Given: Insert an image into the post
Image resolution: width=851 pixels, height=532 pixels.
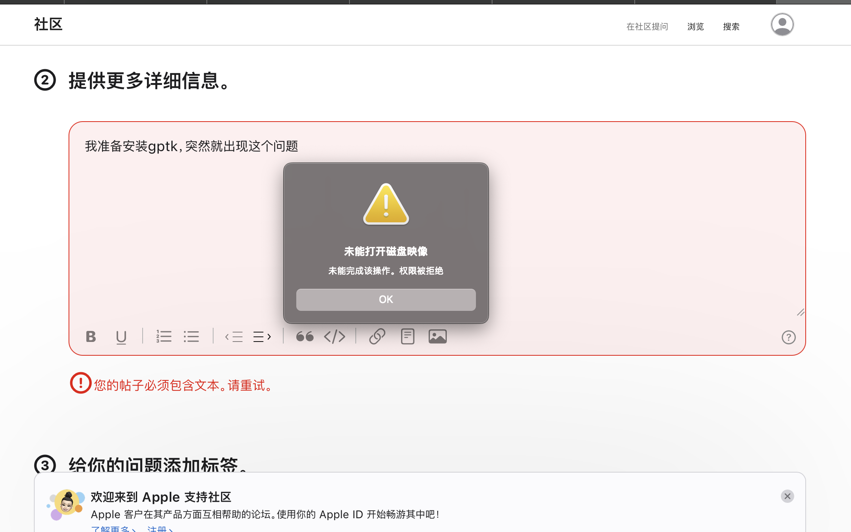Looking at the screenshot, I should pos(437,337).
